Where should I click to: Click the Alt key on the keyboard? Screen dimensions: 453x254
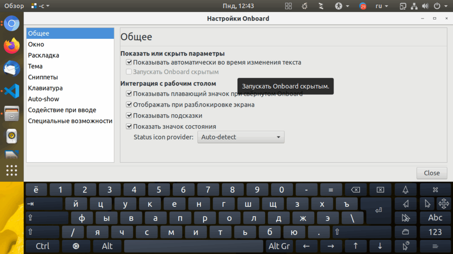[x=107, y=246]
